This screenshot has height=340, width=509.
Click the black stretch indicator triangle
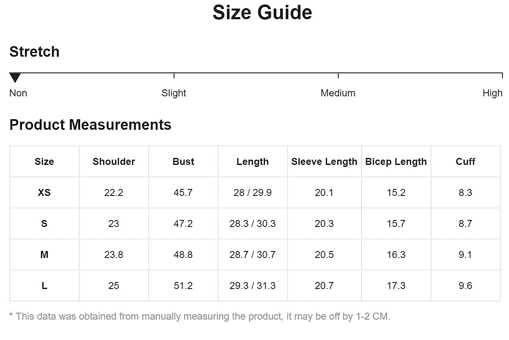click(x=15, y=78)
